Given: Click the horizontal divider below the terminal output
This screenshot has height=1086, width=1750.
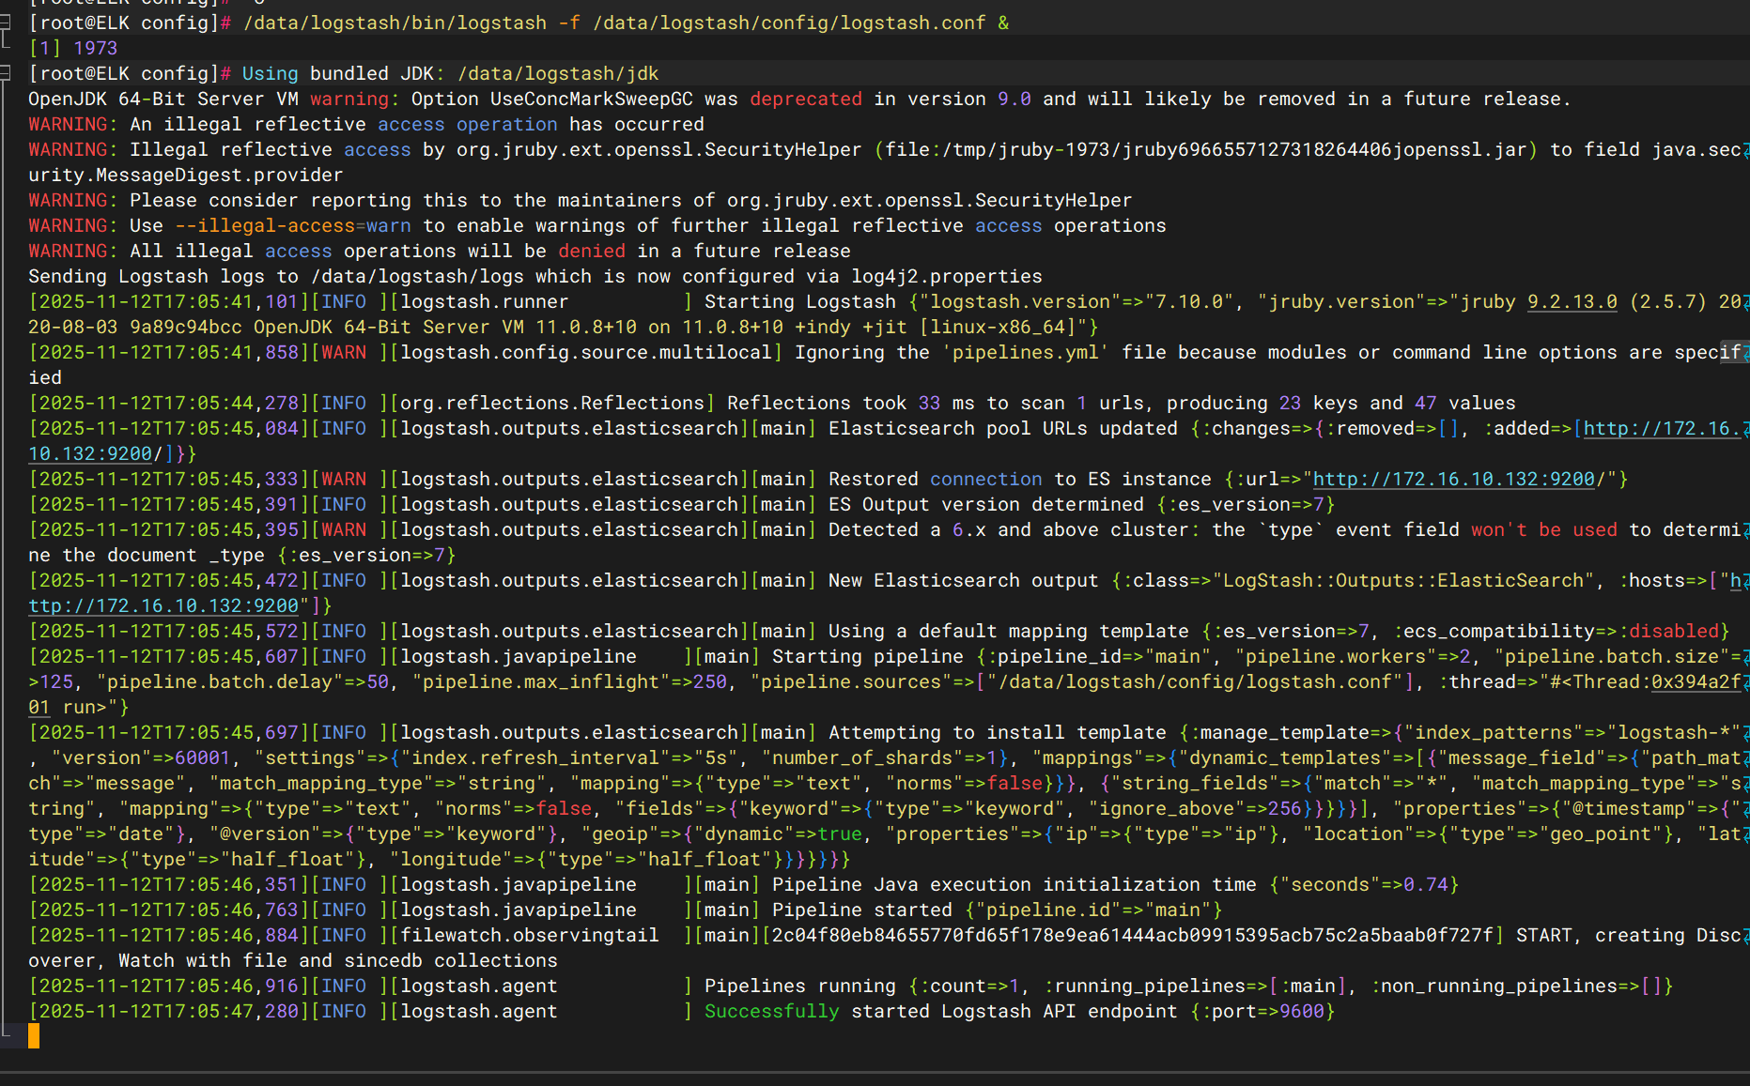Looking at the screenshot, I should 875,1072.
